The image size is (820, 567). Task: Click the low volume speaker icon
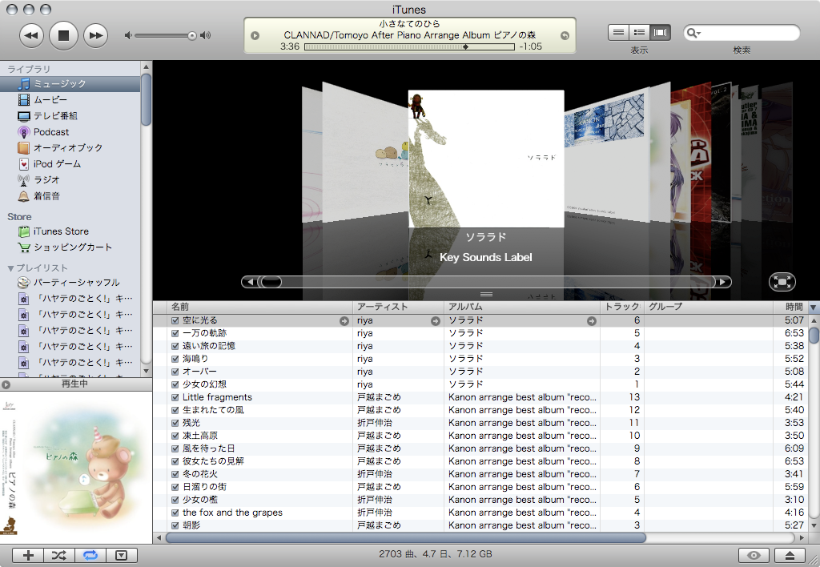click(128, 35)
